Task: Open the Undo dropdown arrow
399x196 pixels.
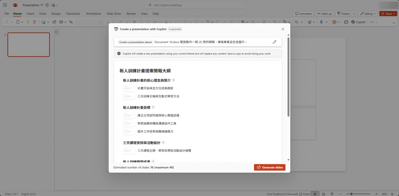Action: point(12,22)
